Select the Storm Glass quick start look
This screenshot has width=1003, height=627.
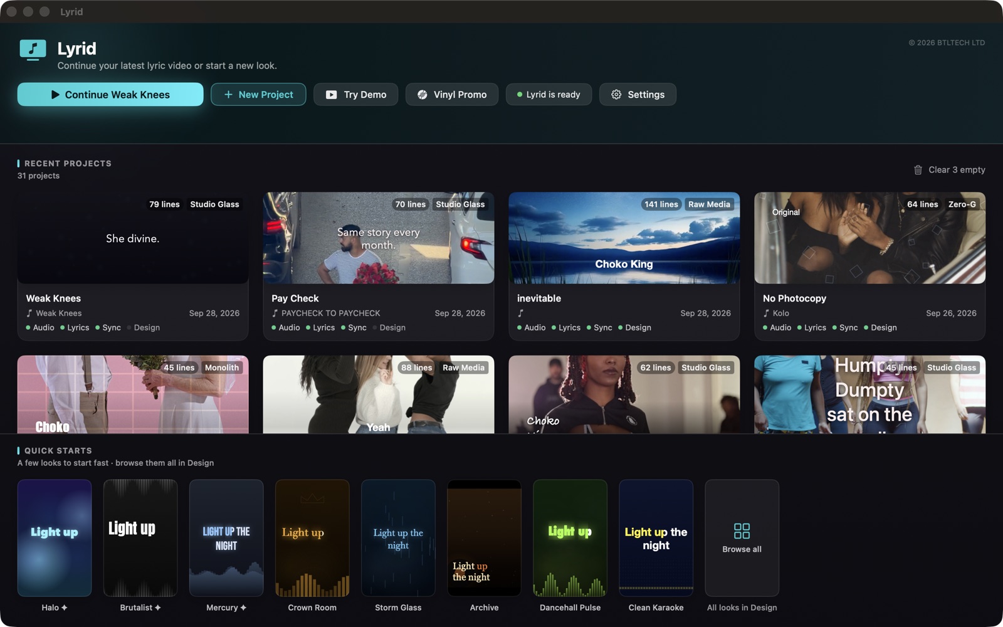[398, 538]
